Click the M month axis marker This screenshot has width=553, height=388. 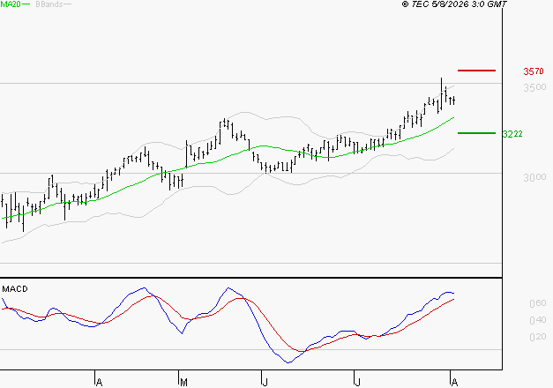(x=183, y=382)
